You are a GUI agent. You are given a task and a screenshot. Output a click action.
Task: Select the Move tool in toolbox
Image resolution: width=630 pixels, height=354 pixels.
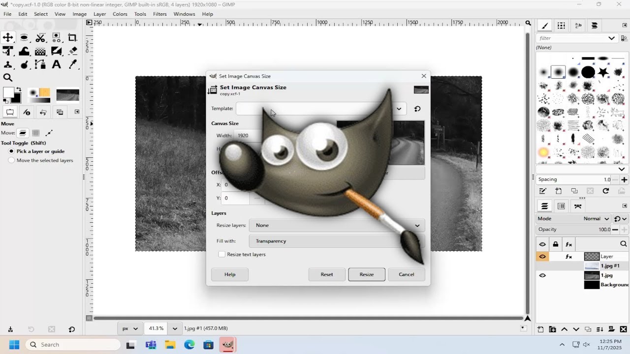coord(8,38)
